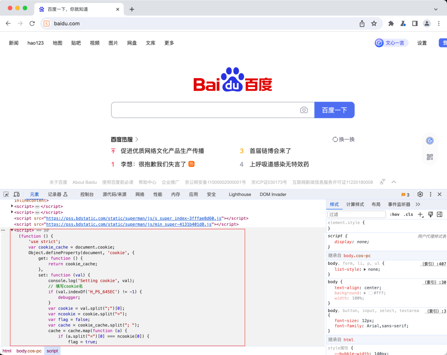Open DevTools more options menu
The image size is (447, 355).
click(x=430, y=194)
